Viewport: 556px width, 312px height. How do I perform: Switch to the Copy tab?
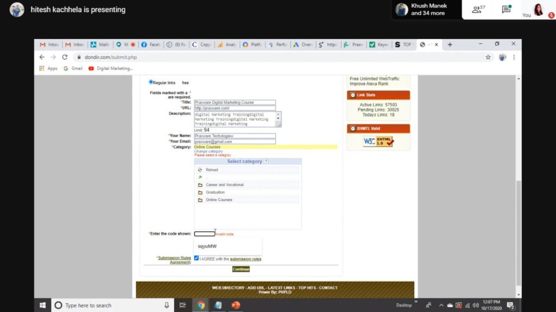coord(201,44)
